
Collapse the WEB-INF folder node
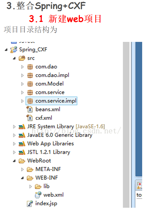(23, 178)
